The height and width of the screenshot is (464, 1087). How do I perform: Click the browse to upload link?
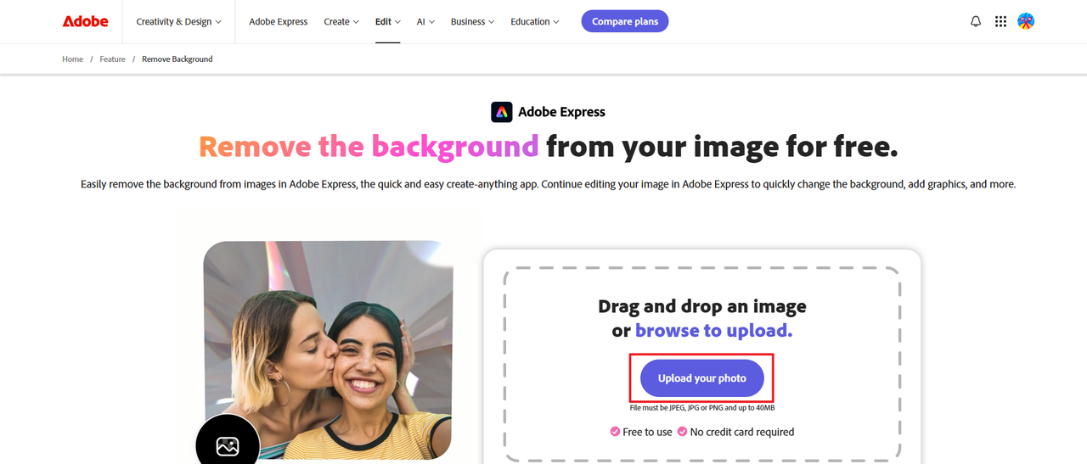pos(713,331)
